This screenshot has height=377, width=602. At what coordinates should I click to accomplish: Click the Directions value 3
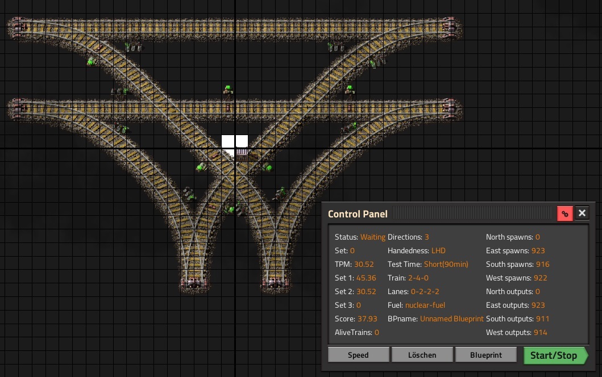[x=426, y=237]
